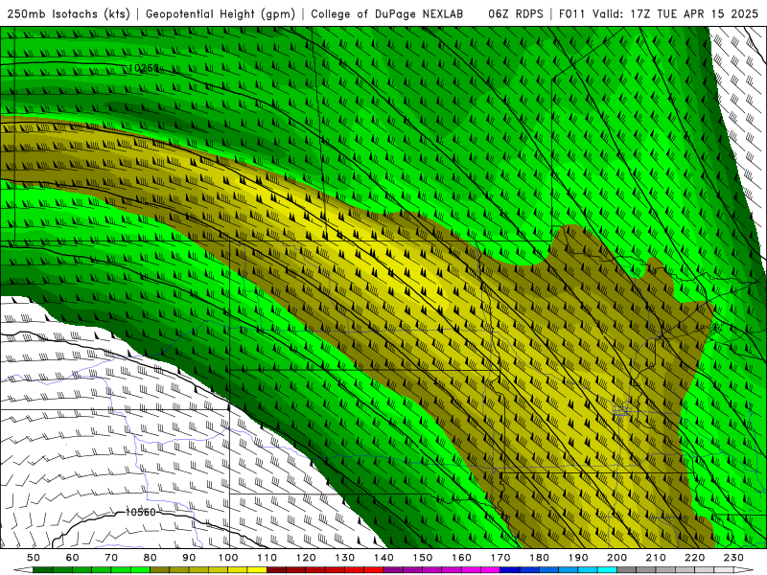This screenshot has height=575, width=767.
Task: Click the 200 label on the colour scale
Action: pos(616,558)
